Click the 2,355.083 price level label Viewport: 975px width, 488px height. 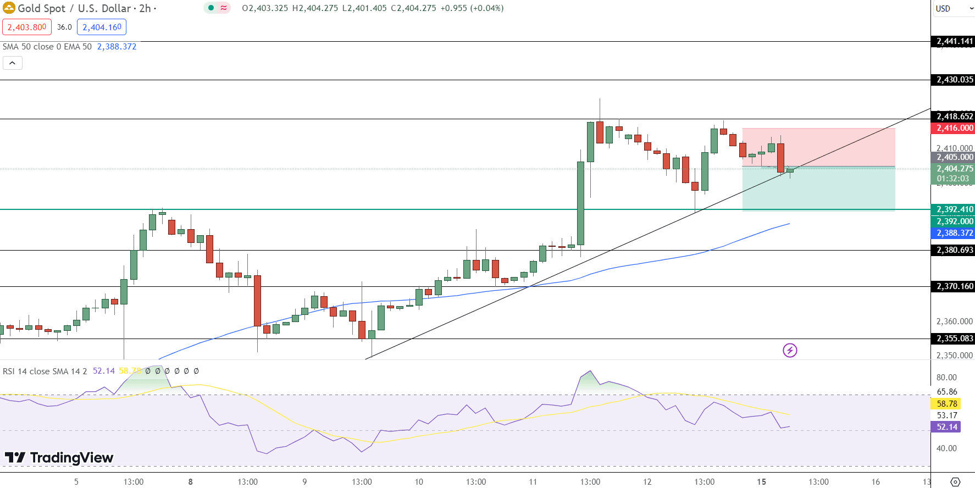click(x=954, y=339)
